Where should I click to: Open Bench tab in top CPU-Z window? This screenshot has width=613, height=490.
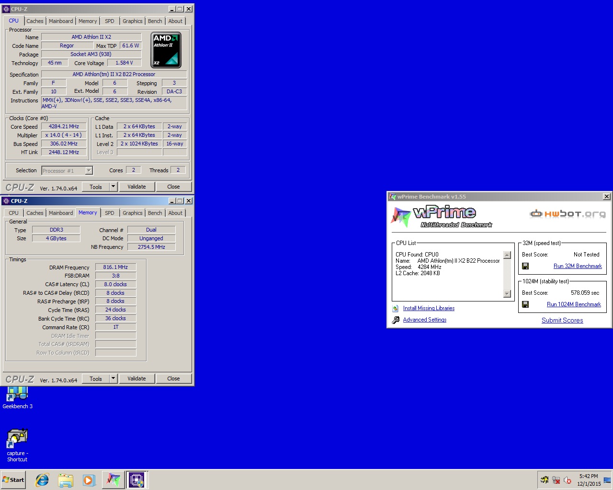155,21
